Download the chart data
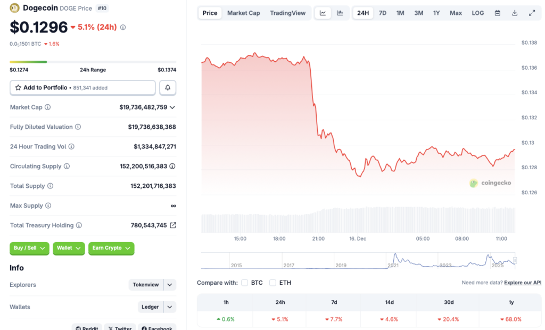The width and height of the screenshot is (545, 330). point(514,12)
